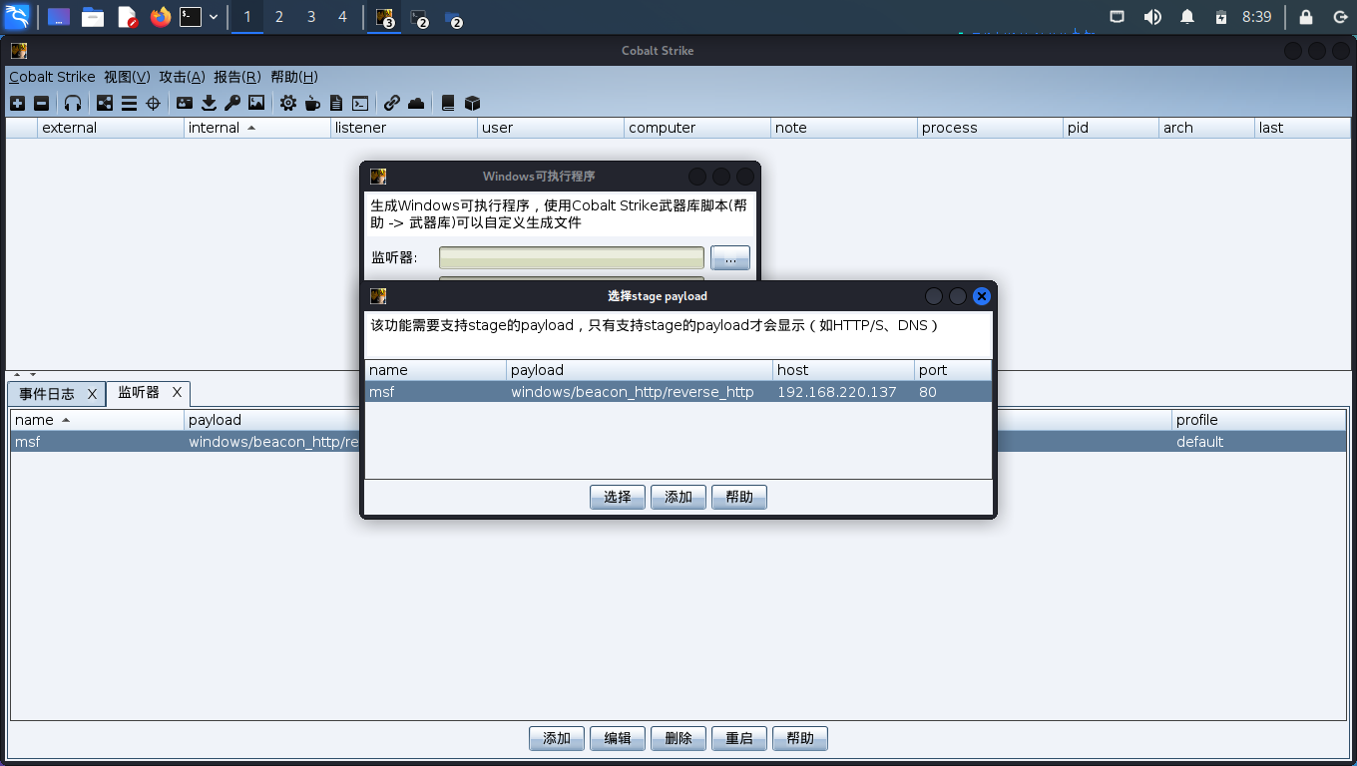Sort sessions by external column header
1357x766 pixels.
pyautogui.click(x=111, y=128)
